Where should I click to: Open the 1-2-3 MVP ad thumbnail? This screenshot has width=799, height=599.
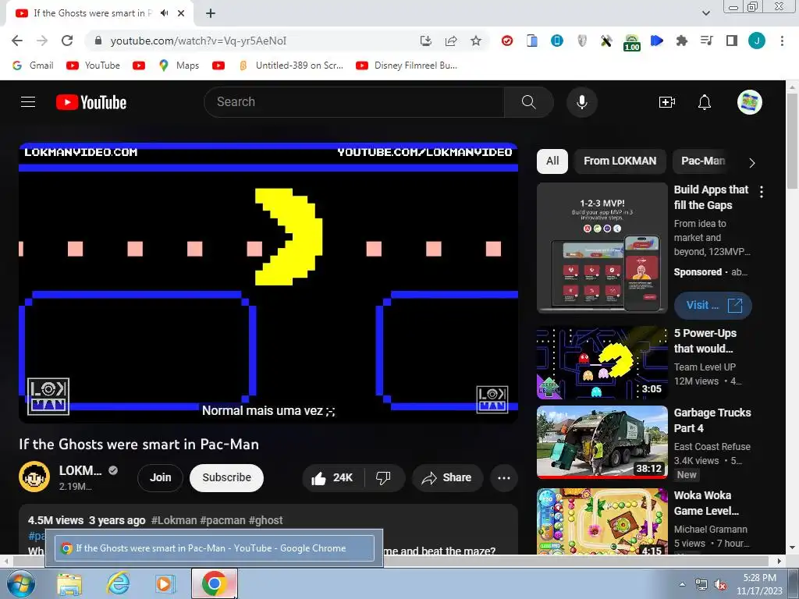[x=602, y=248]
